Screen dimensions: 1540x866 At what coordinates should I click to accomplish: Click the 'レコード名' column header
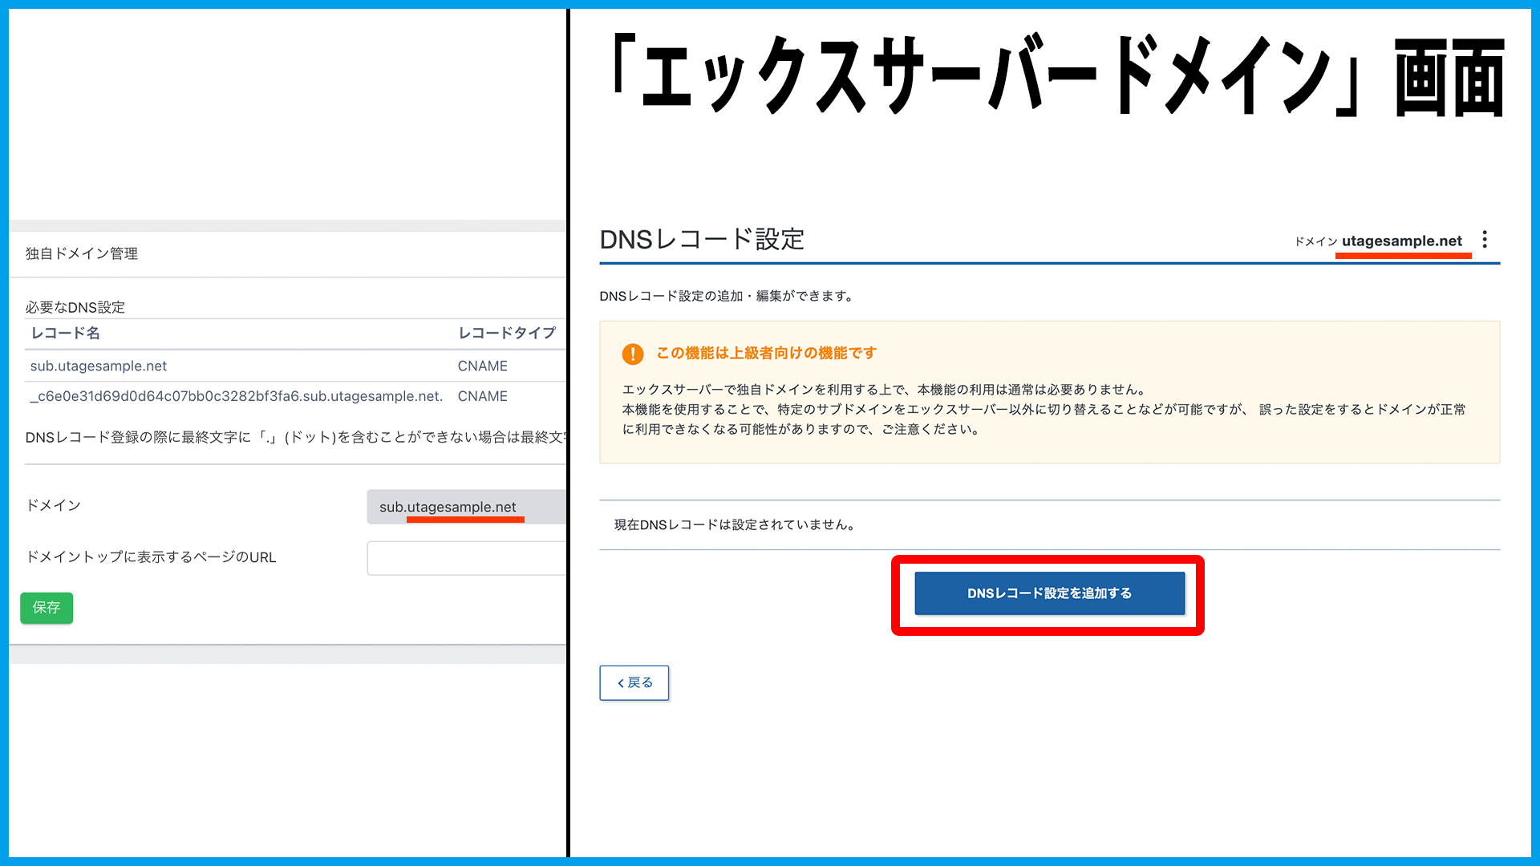click(x=66, y=333)
